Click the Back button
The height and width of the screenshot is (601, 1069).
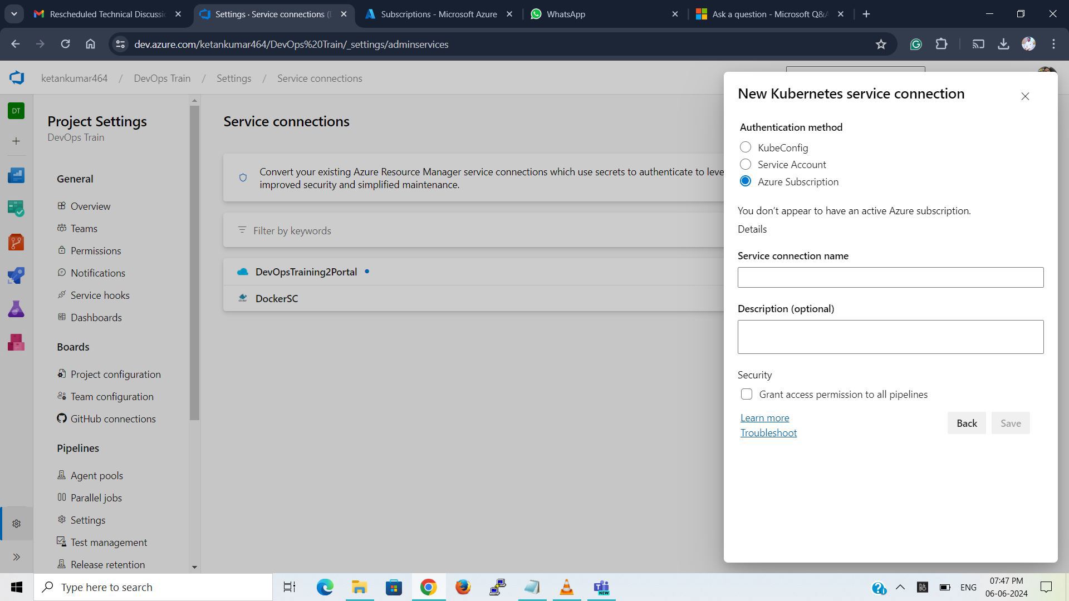coord(967,423)
